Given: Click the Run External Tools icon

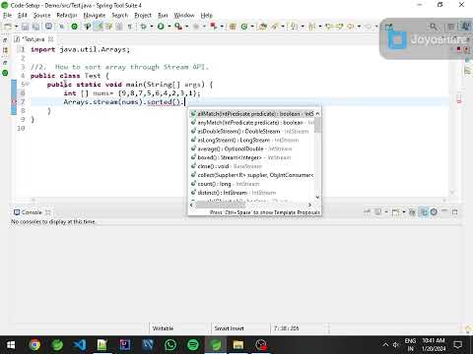Looking at the screenshot, I should [178, 27].
